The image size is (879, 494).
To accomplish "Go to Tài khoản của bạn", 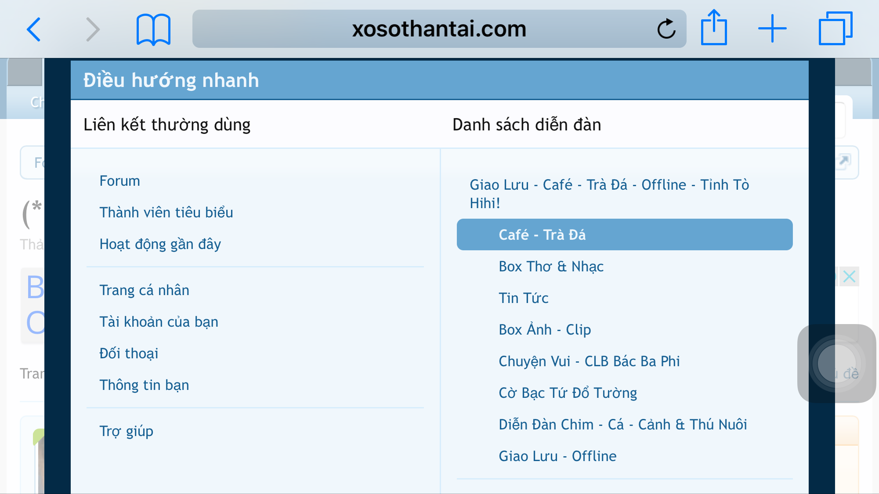I will click(x=159, y=322).
